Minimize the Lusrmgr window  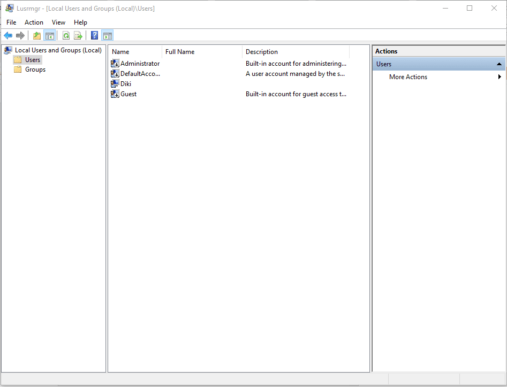click(445, 8)
